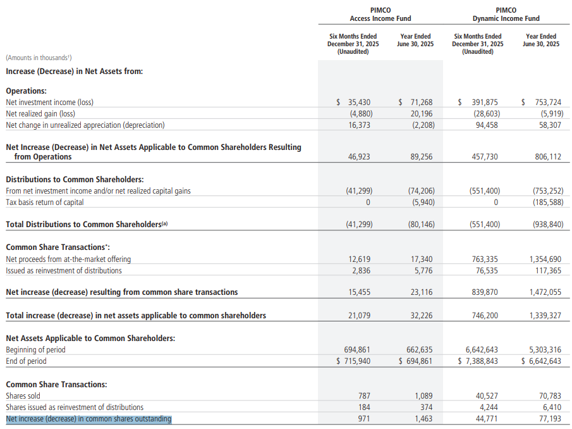Select 'Net change in unrealized appreciation (depreciation)' label
This screenshot has width=572, height=429.
(85, 125)
